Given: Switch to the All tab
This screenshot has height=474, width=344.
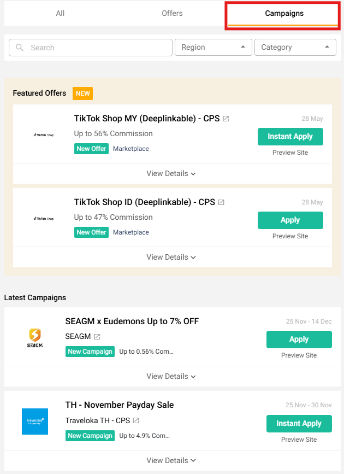Looking at the screenshot, I should [60, 13].
